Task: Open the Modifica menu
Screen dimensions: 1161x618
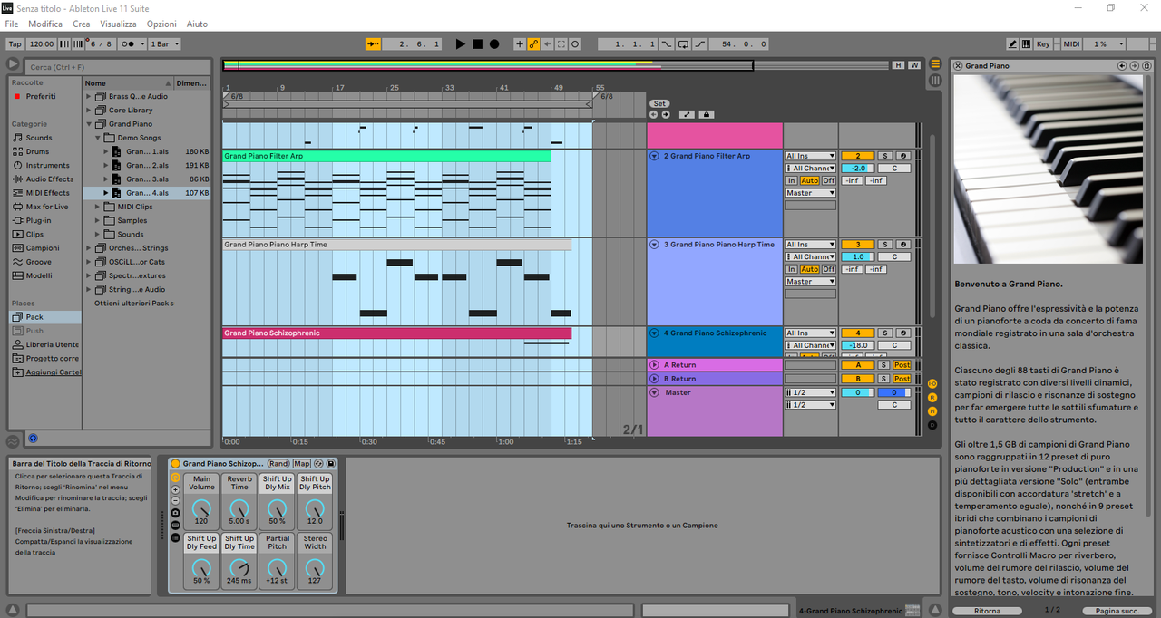Action: point(45,24)
